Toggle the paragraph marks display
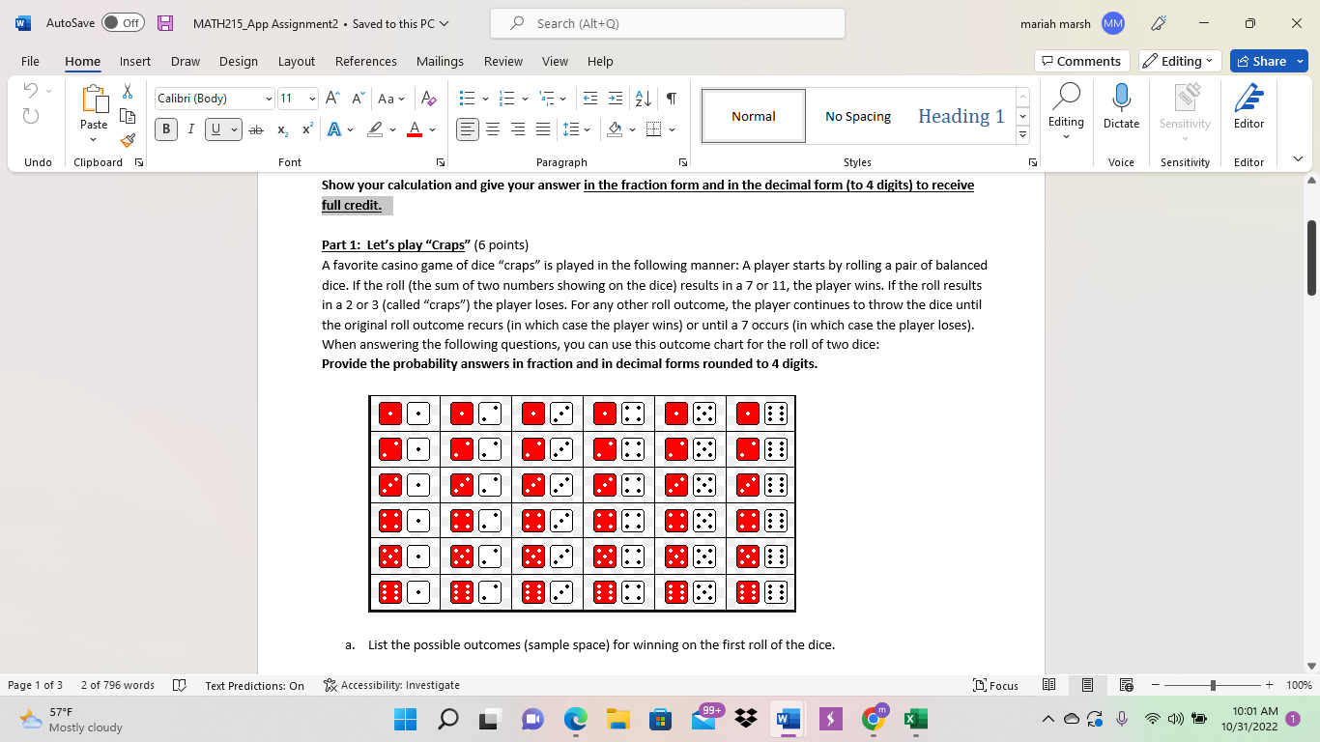The image size is (1320, 742). click(671, 99)
